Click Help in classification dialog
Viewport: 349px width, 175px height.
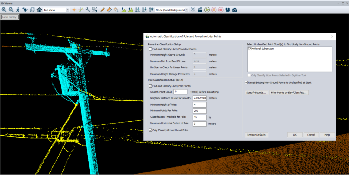click(327, 135)
